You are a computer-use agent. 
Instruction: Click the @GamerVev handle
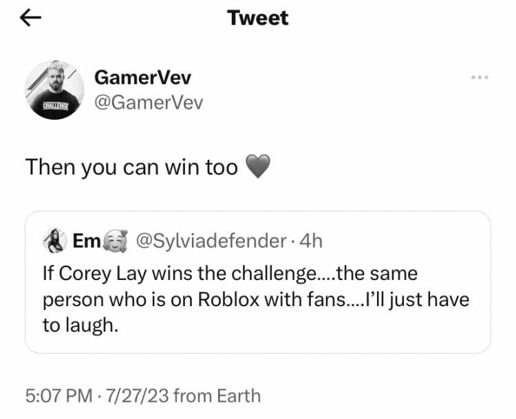coord(149,103)
